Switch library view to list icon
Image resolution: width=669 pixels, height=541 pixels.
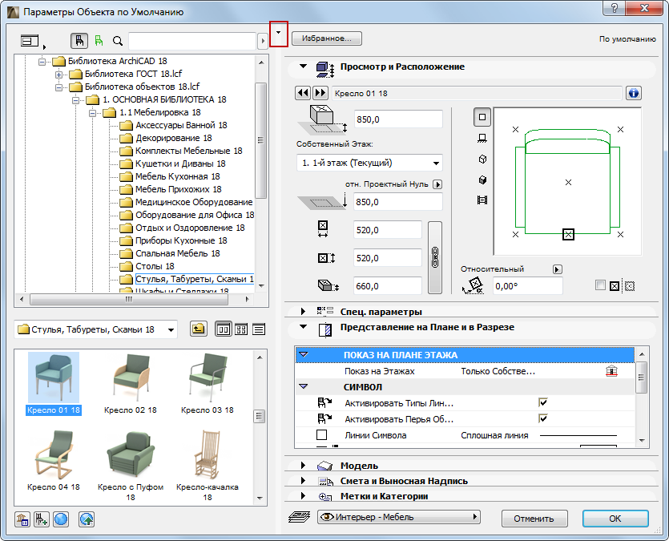click(x=259, y=329)
